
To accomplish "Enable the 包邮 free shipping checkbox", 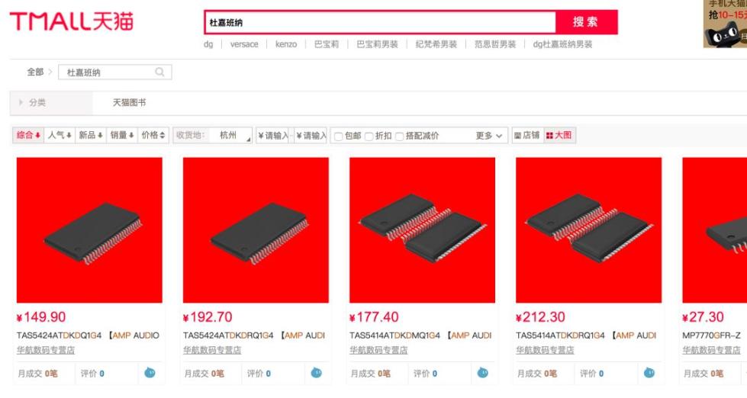I will click(338, 136).
